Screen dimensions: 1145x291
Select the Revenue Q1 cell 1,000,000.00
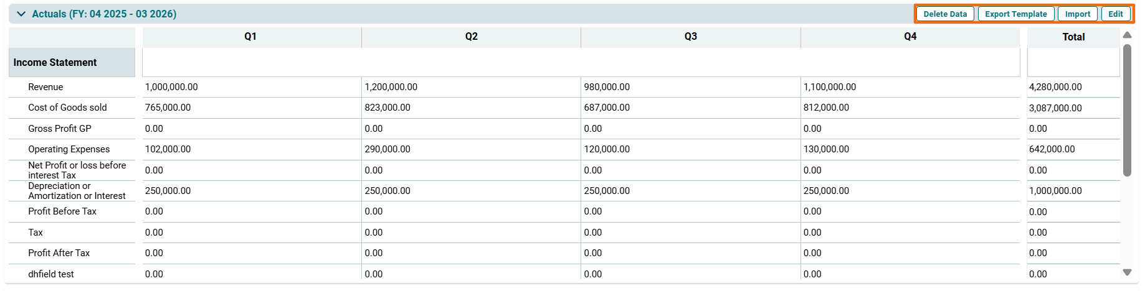(x=171, y=87)
